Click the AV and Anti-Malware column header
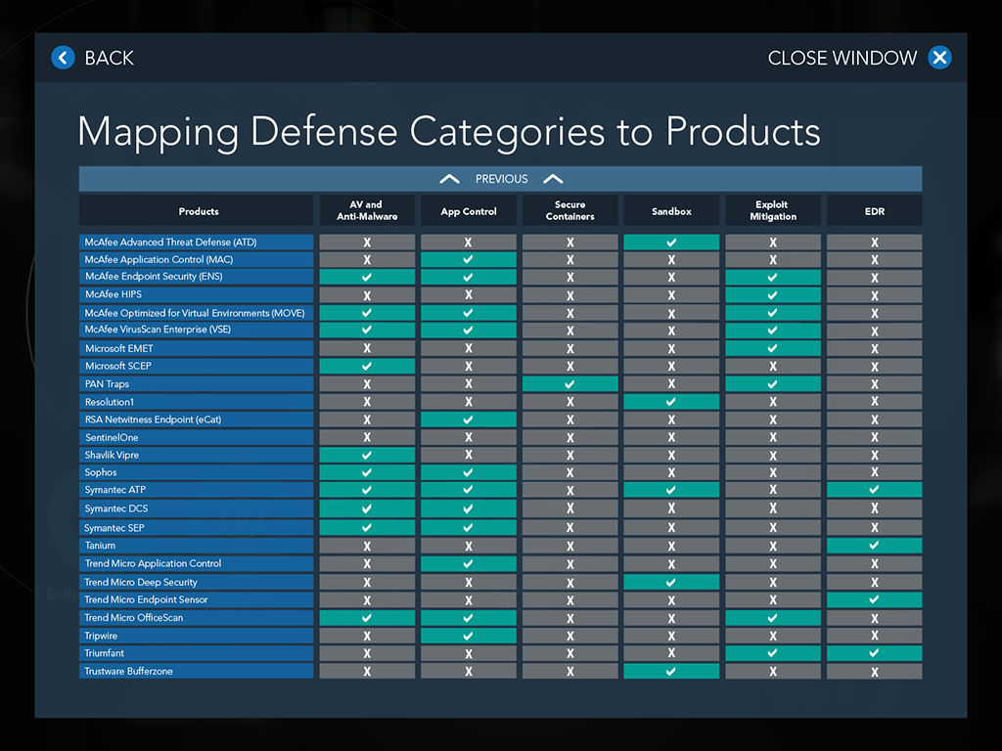1002x751 pixels. point(367,211)
